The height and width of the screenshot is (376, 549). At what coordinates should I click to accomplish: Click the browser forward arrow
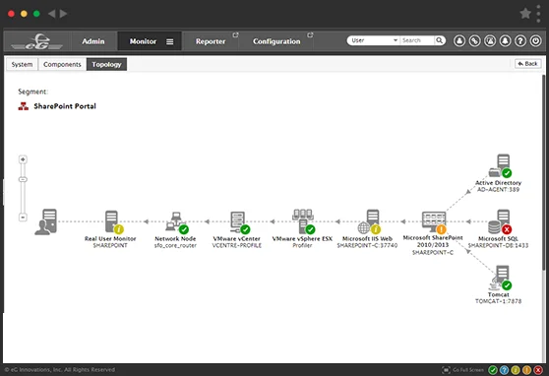63,14
